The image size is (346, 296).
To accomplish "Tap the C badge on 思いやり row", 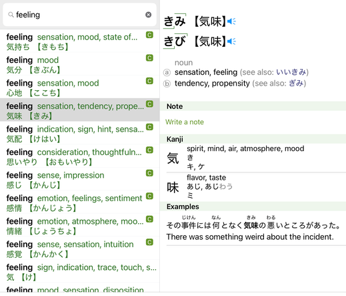I will pos(149,150).
